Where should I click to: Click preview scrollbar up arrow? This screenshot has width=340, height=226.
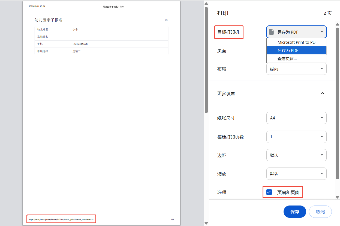(x=206, y=4)
